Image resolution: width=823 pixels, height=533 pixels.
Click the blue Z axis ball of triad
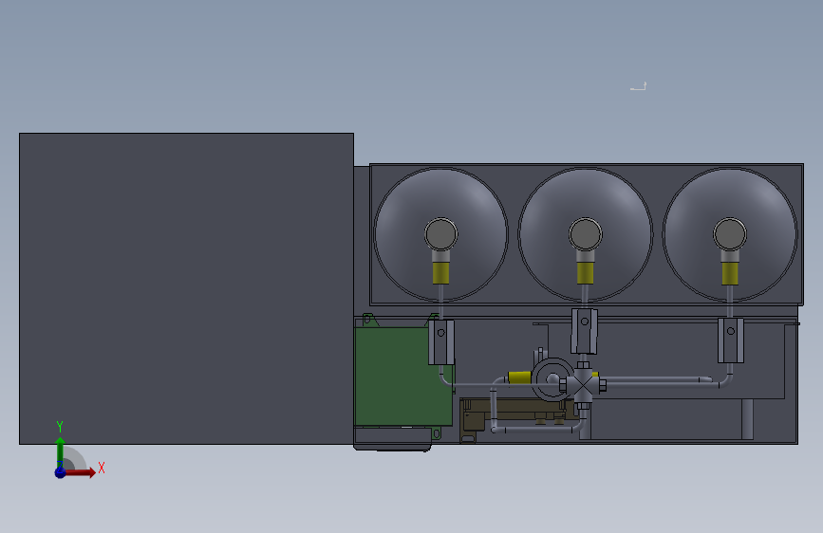61,472
